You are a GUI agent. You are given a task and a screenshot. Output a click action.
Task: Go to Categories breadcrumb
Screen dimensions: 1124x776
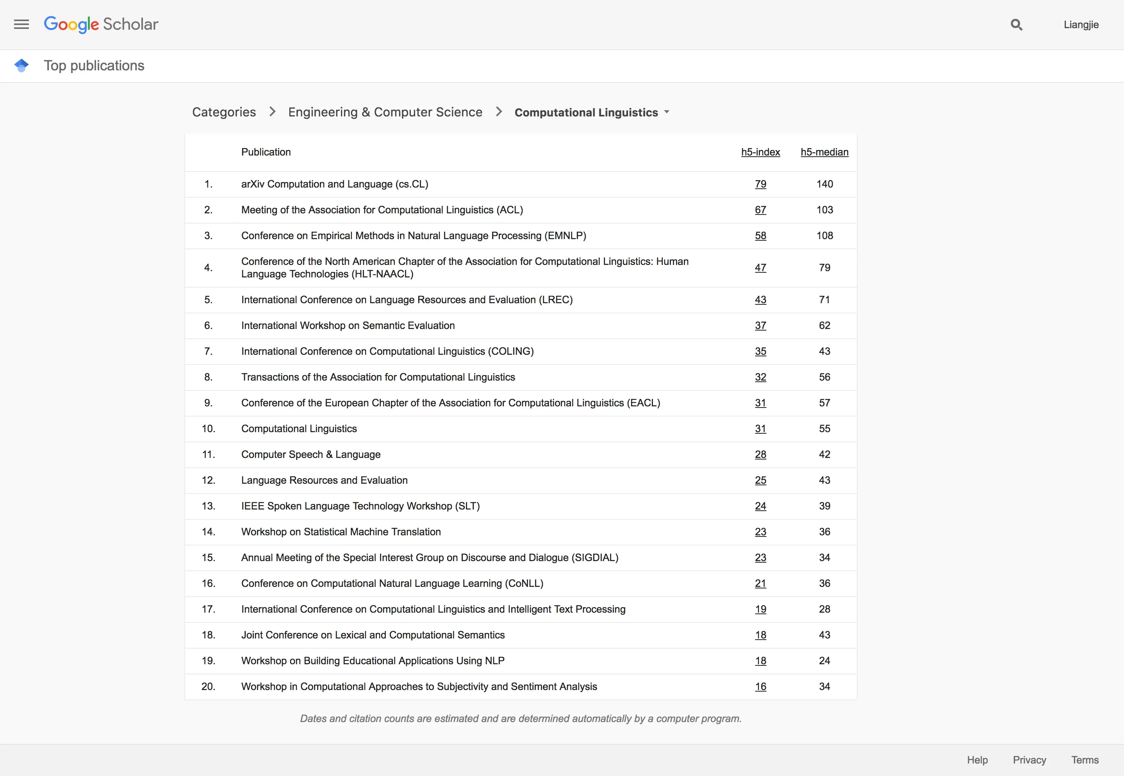coord(223,112)
